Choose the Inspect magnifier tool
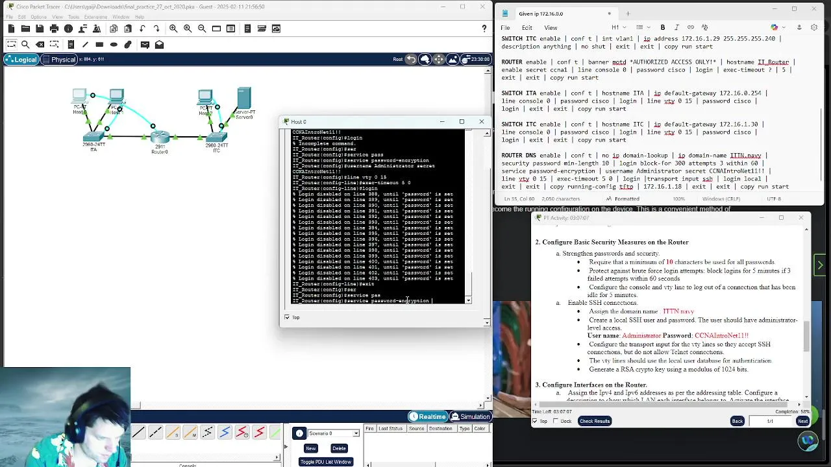831x467 pixels. pyautogui.click(x=25, y=45)
